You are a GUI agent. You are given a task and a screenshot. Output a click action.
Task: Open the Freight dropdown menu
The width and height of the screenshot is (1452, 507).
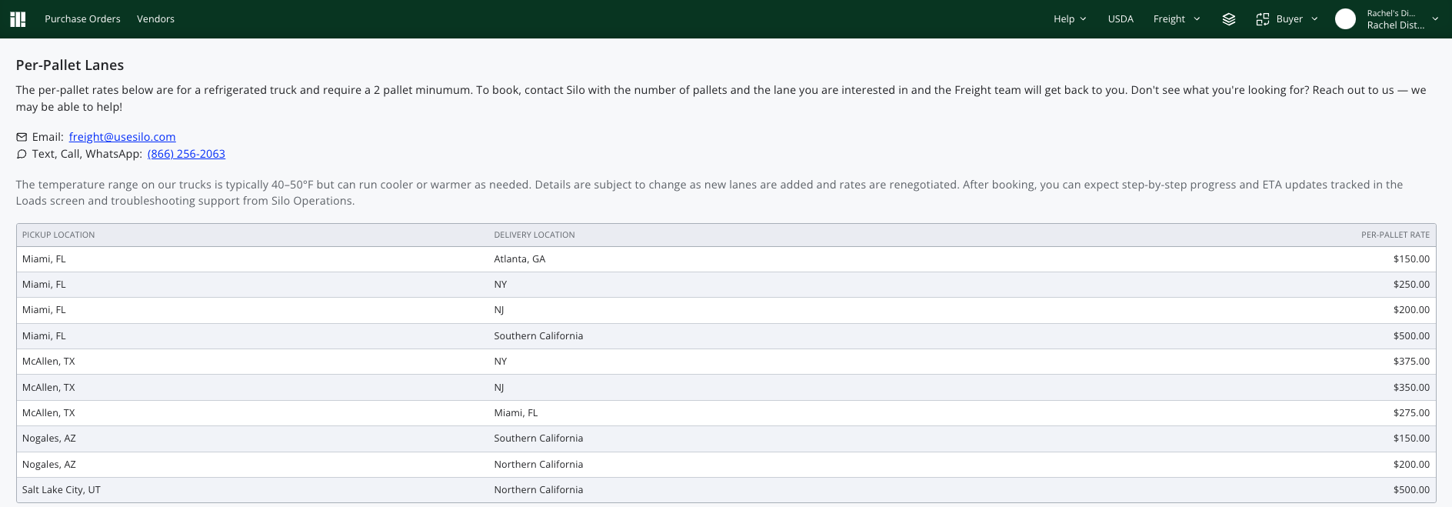[x=1177, y=19]
